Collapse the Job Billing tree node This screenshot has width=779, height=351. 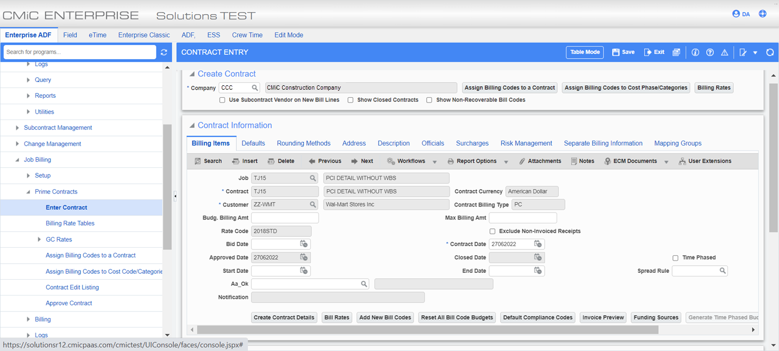point(17,160)
